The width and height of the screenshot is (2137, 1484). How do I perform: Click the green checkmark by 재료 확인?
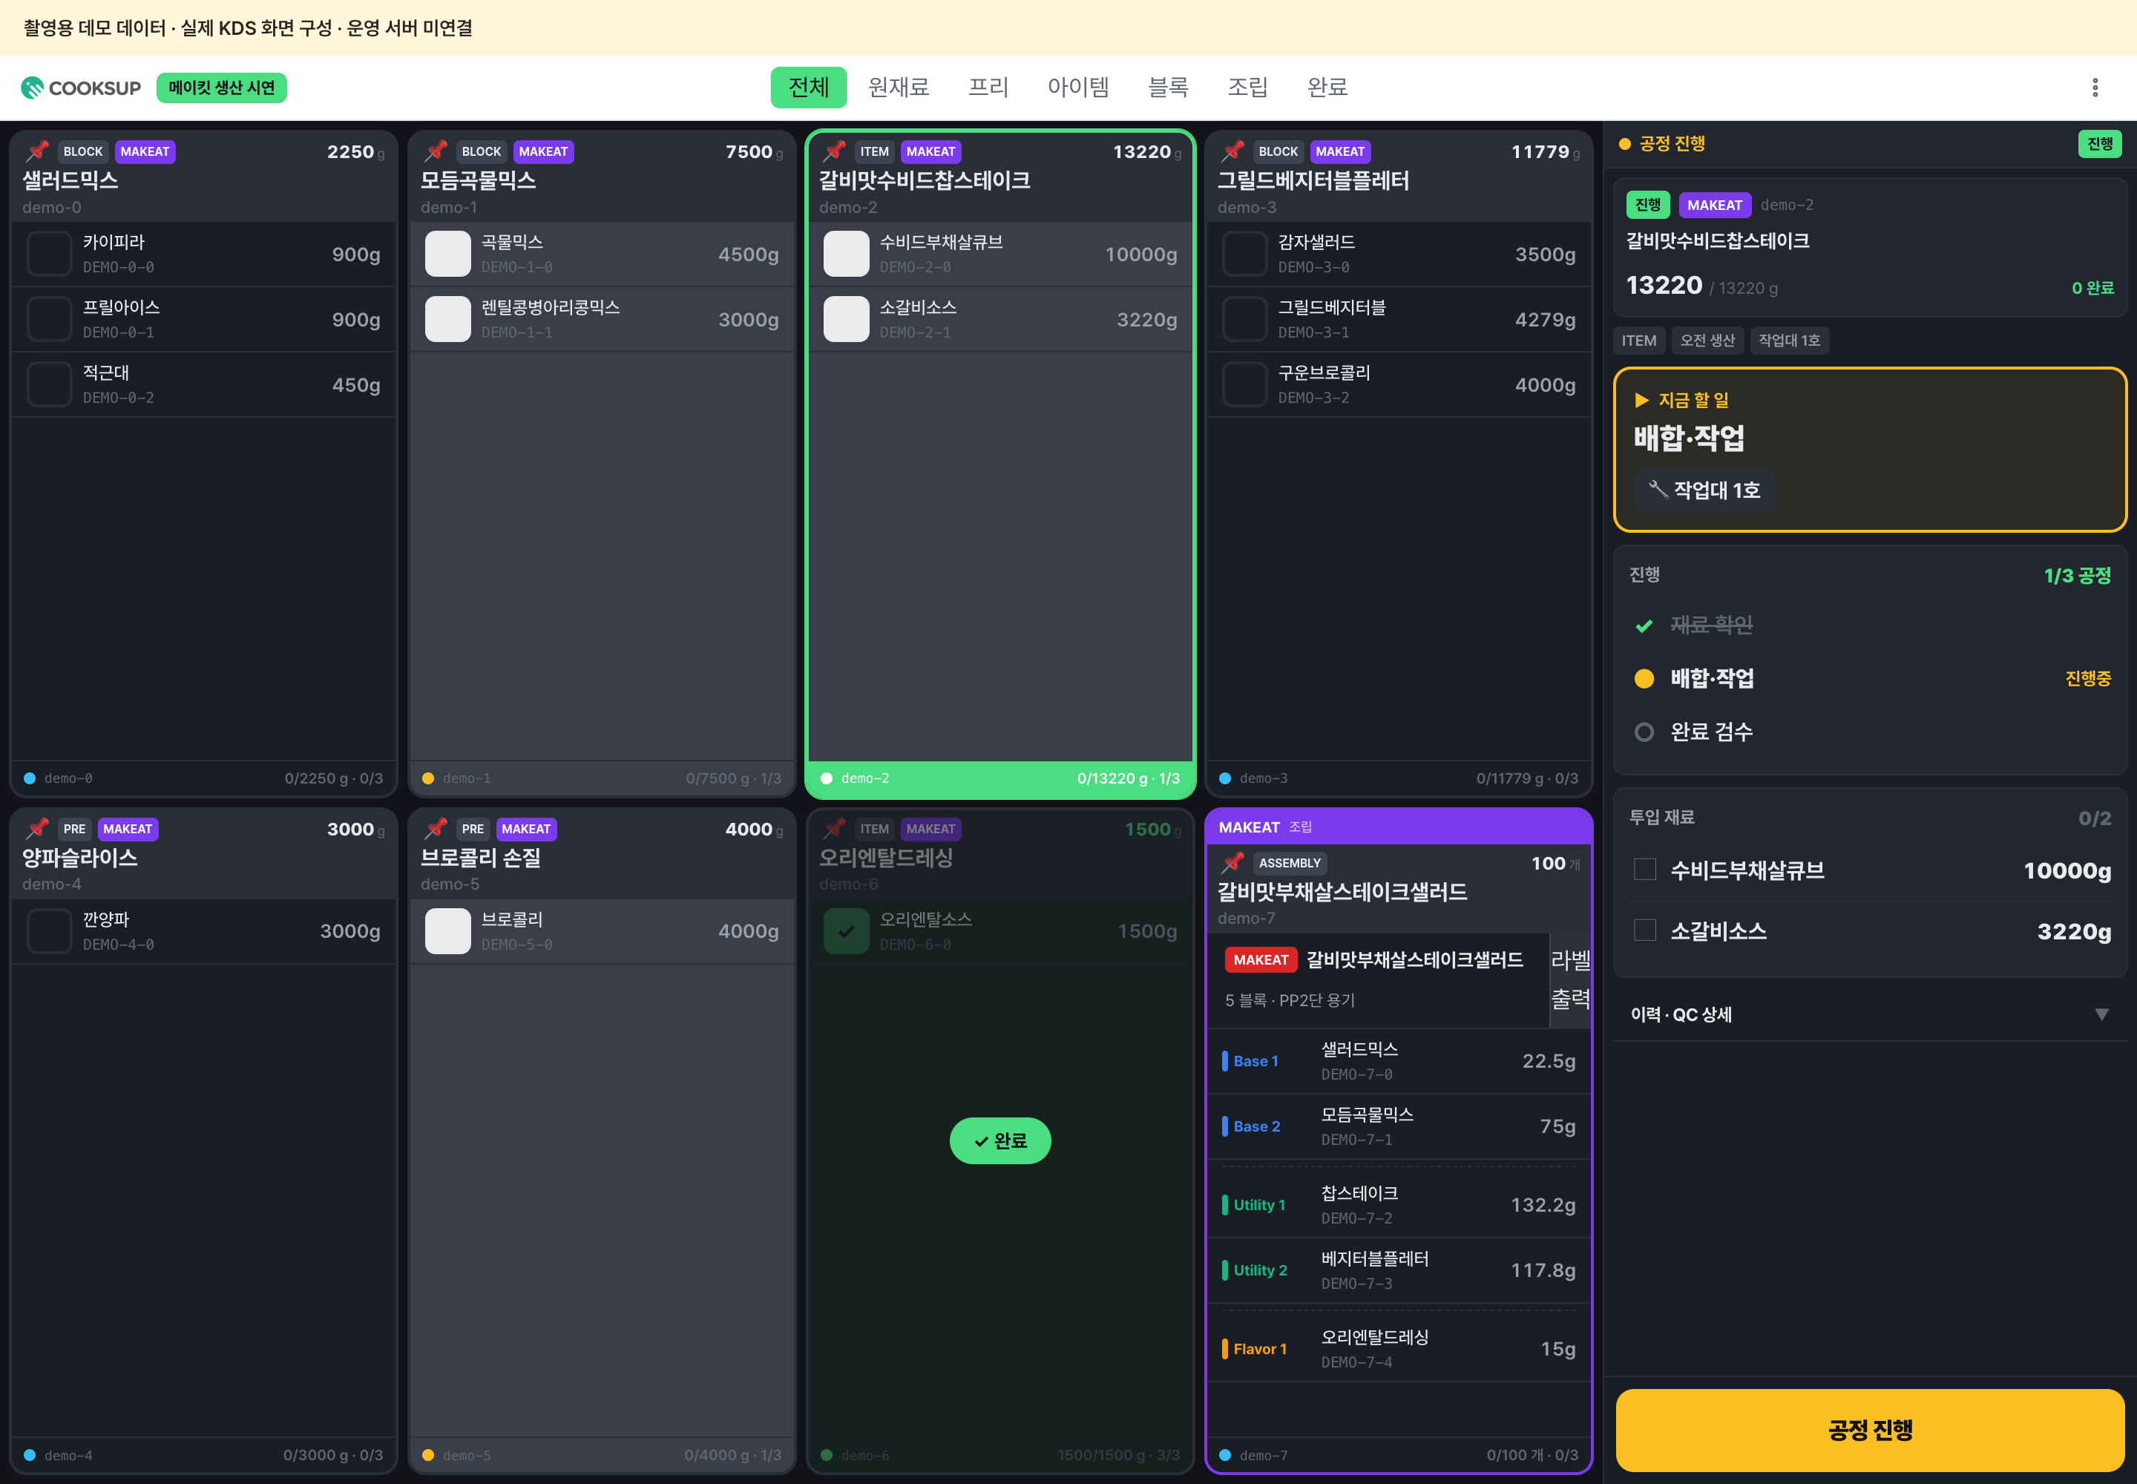pos(1644,626)
